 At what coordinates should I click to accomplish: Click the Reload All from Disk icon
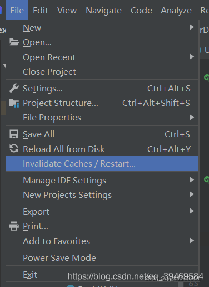point(14,149)
